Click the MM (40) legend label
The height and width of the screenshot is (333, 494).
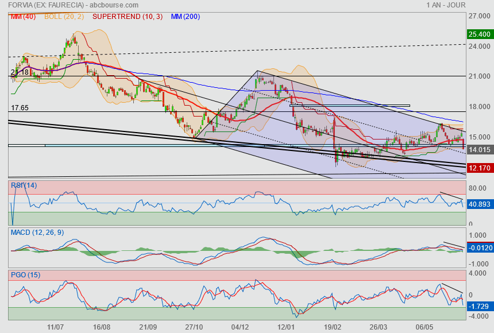click(x=24, y=17)
